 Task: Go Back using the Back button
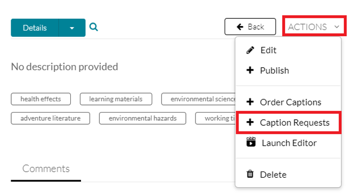tap(250, 26)
